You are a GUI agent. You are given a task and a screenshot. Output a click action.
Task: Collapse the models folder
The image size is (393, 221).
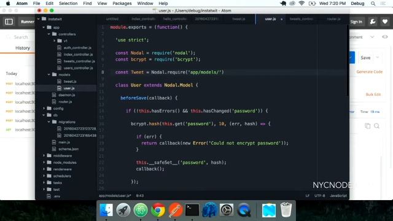click(x=49, y=74)
